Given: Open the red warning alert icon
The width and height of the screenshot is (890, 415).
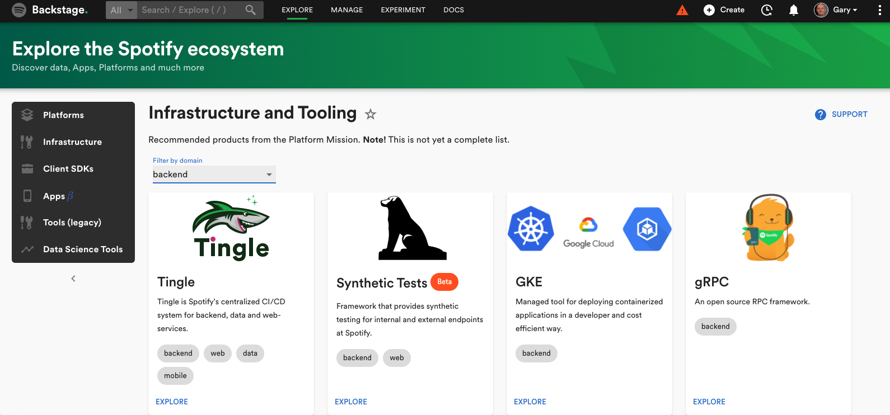Looking at the screenshot, I should pos(682,10).
